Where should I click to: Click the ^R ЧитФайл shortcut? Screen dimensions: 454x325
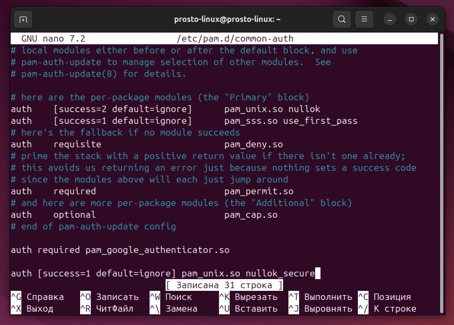point(107,309)
